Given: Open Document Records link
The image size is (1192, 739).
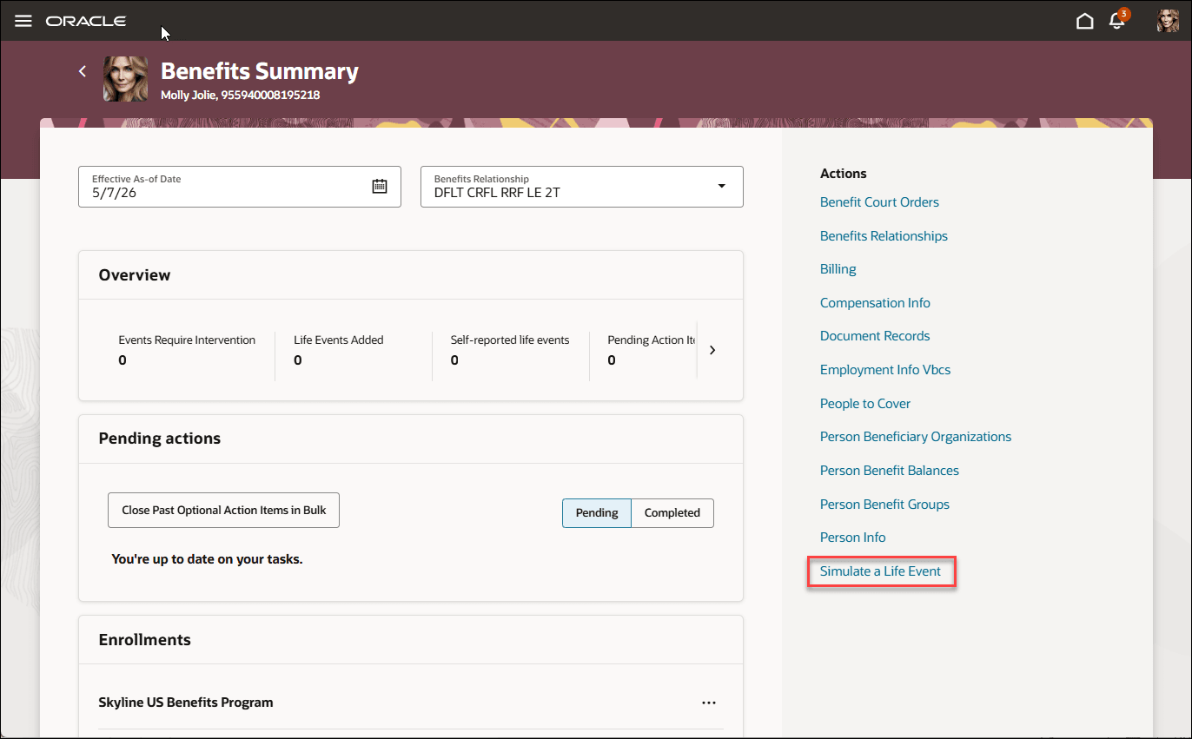Looking at the screenshot, I should 875,336.
